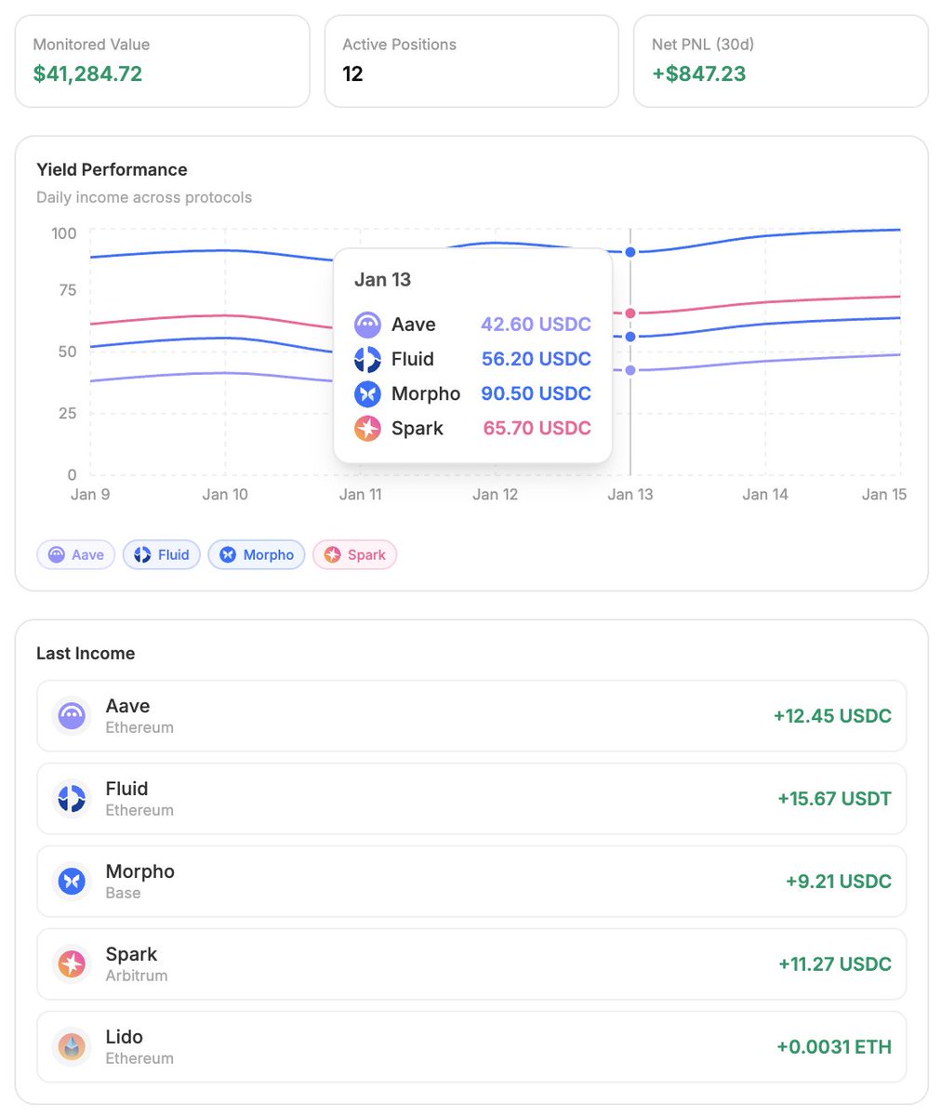Click the Spark icon in the tooltip

[x=367, y=429]
